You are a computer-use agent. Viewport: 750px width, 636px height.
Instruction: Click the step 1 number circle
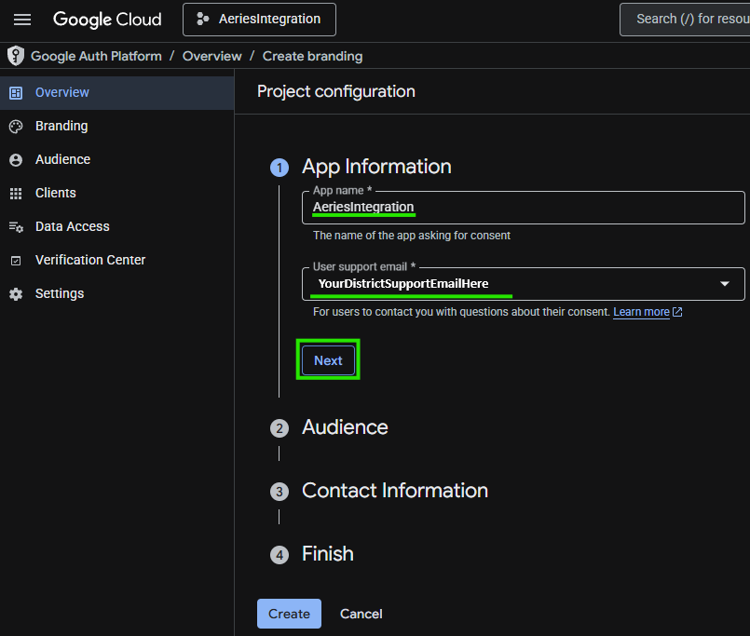coord(280,168)
